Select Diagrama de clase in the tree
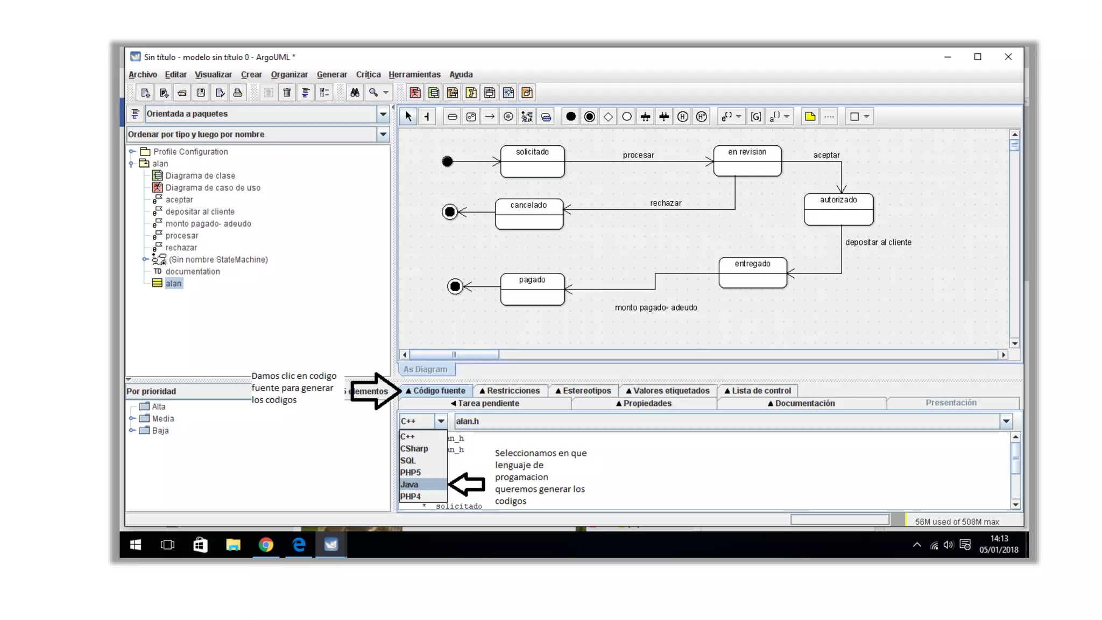 coord(200,175)
